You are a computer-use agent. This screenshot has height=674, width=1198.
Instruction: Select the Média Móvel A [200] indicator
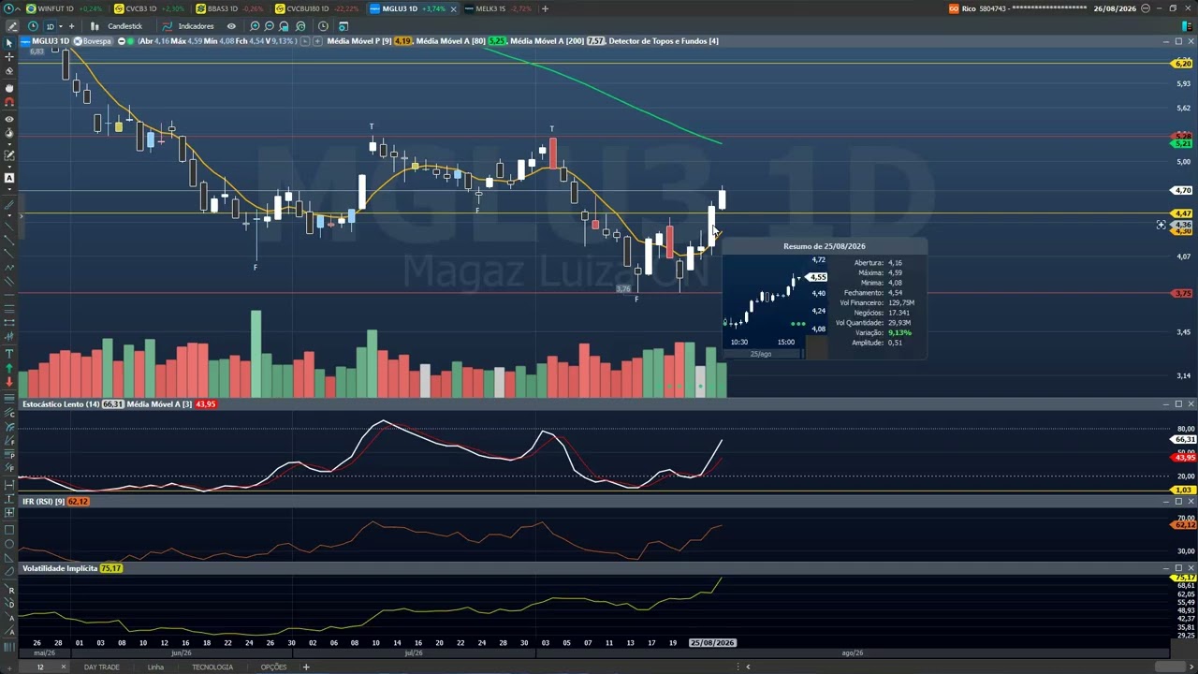coord(547,41)
